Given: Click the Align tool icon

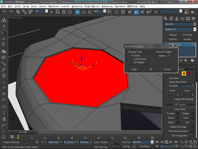Looking at the screenshot, I should pos(193,12).
